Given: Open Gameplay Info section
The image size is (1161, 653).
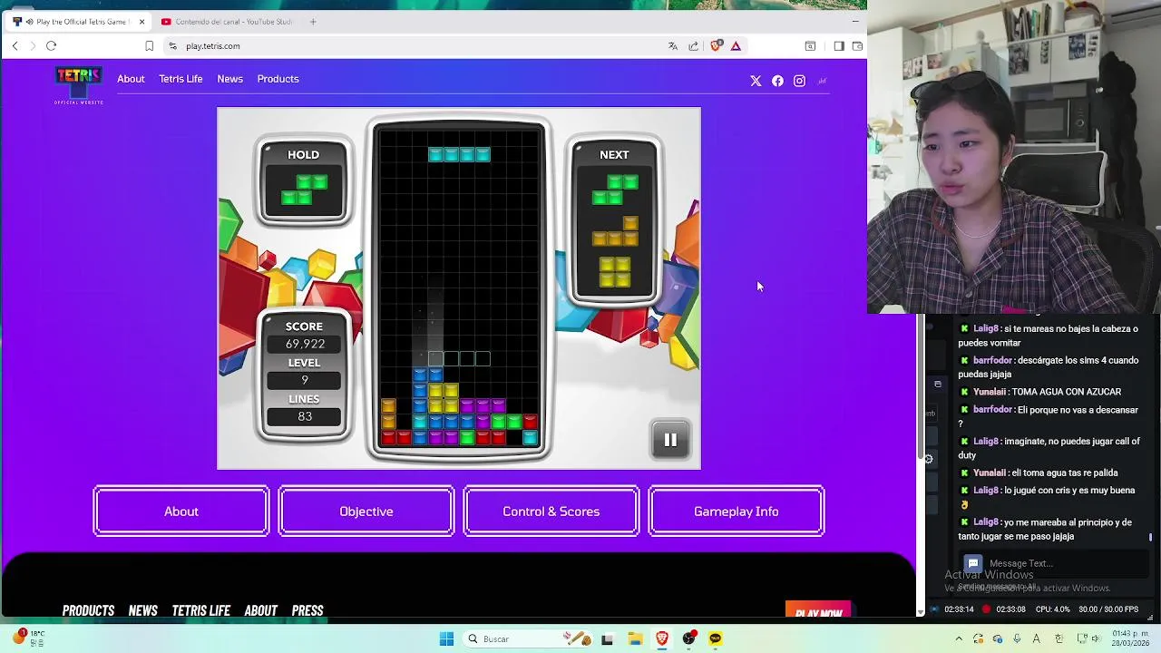Looking at the screenshot, I should click(737, 512).
